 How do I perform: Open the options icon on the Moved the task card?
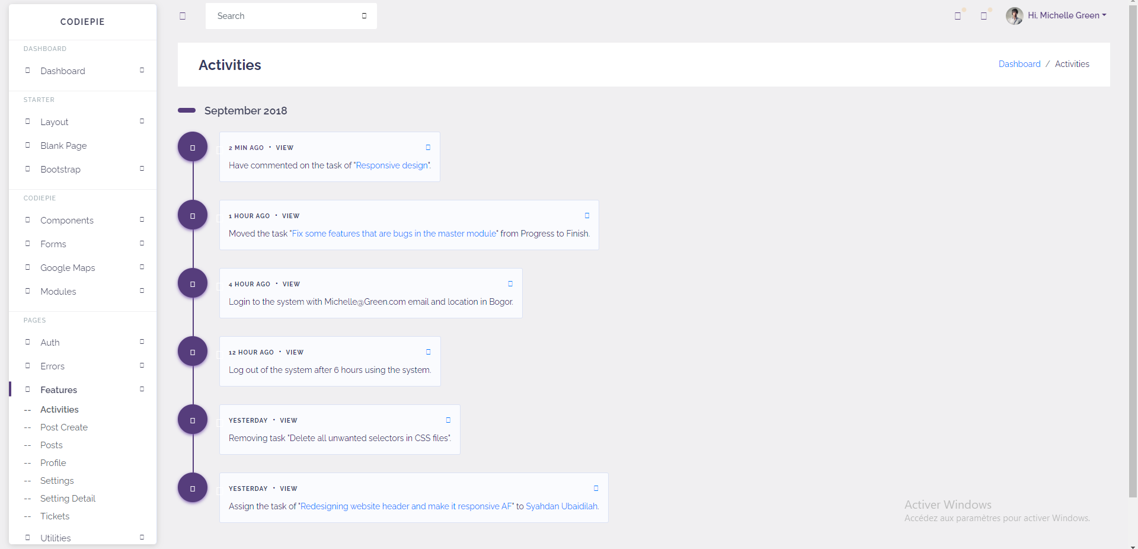pos(587,215)
